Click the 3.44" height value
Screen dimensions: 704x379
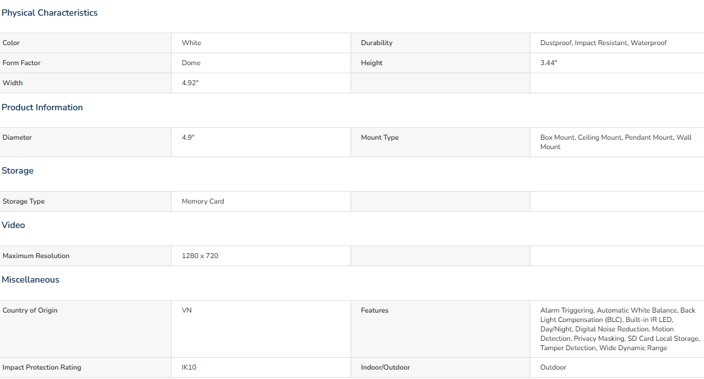[x=549, y=63]
